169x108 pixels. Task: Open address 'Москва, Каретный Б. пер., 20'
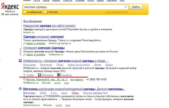[x=47, y=79]
